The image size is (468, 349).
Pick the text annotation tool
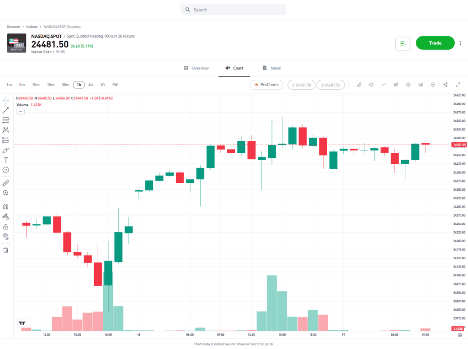tap(6, 160)
